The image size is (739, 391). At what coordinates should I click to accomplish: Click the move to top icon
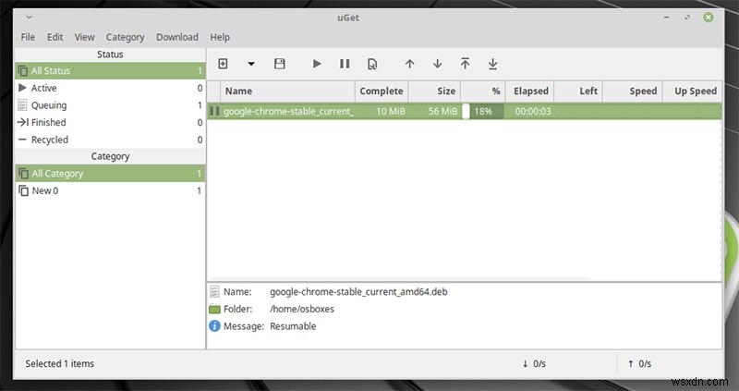pos(466,63)
